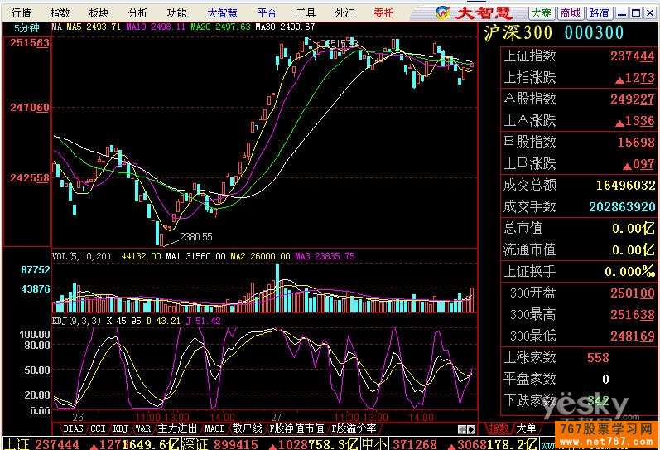The image size is (660, 450).
Task: Open the 指数 menu
Action: coord(60,13)
